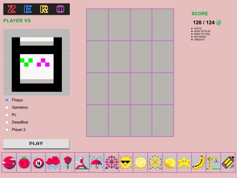Expand the HOW TO PLAY section
This screenshot has height=178, width=237.
(x=201, y=31)
